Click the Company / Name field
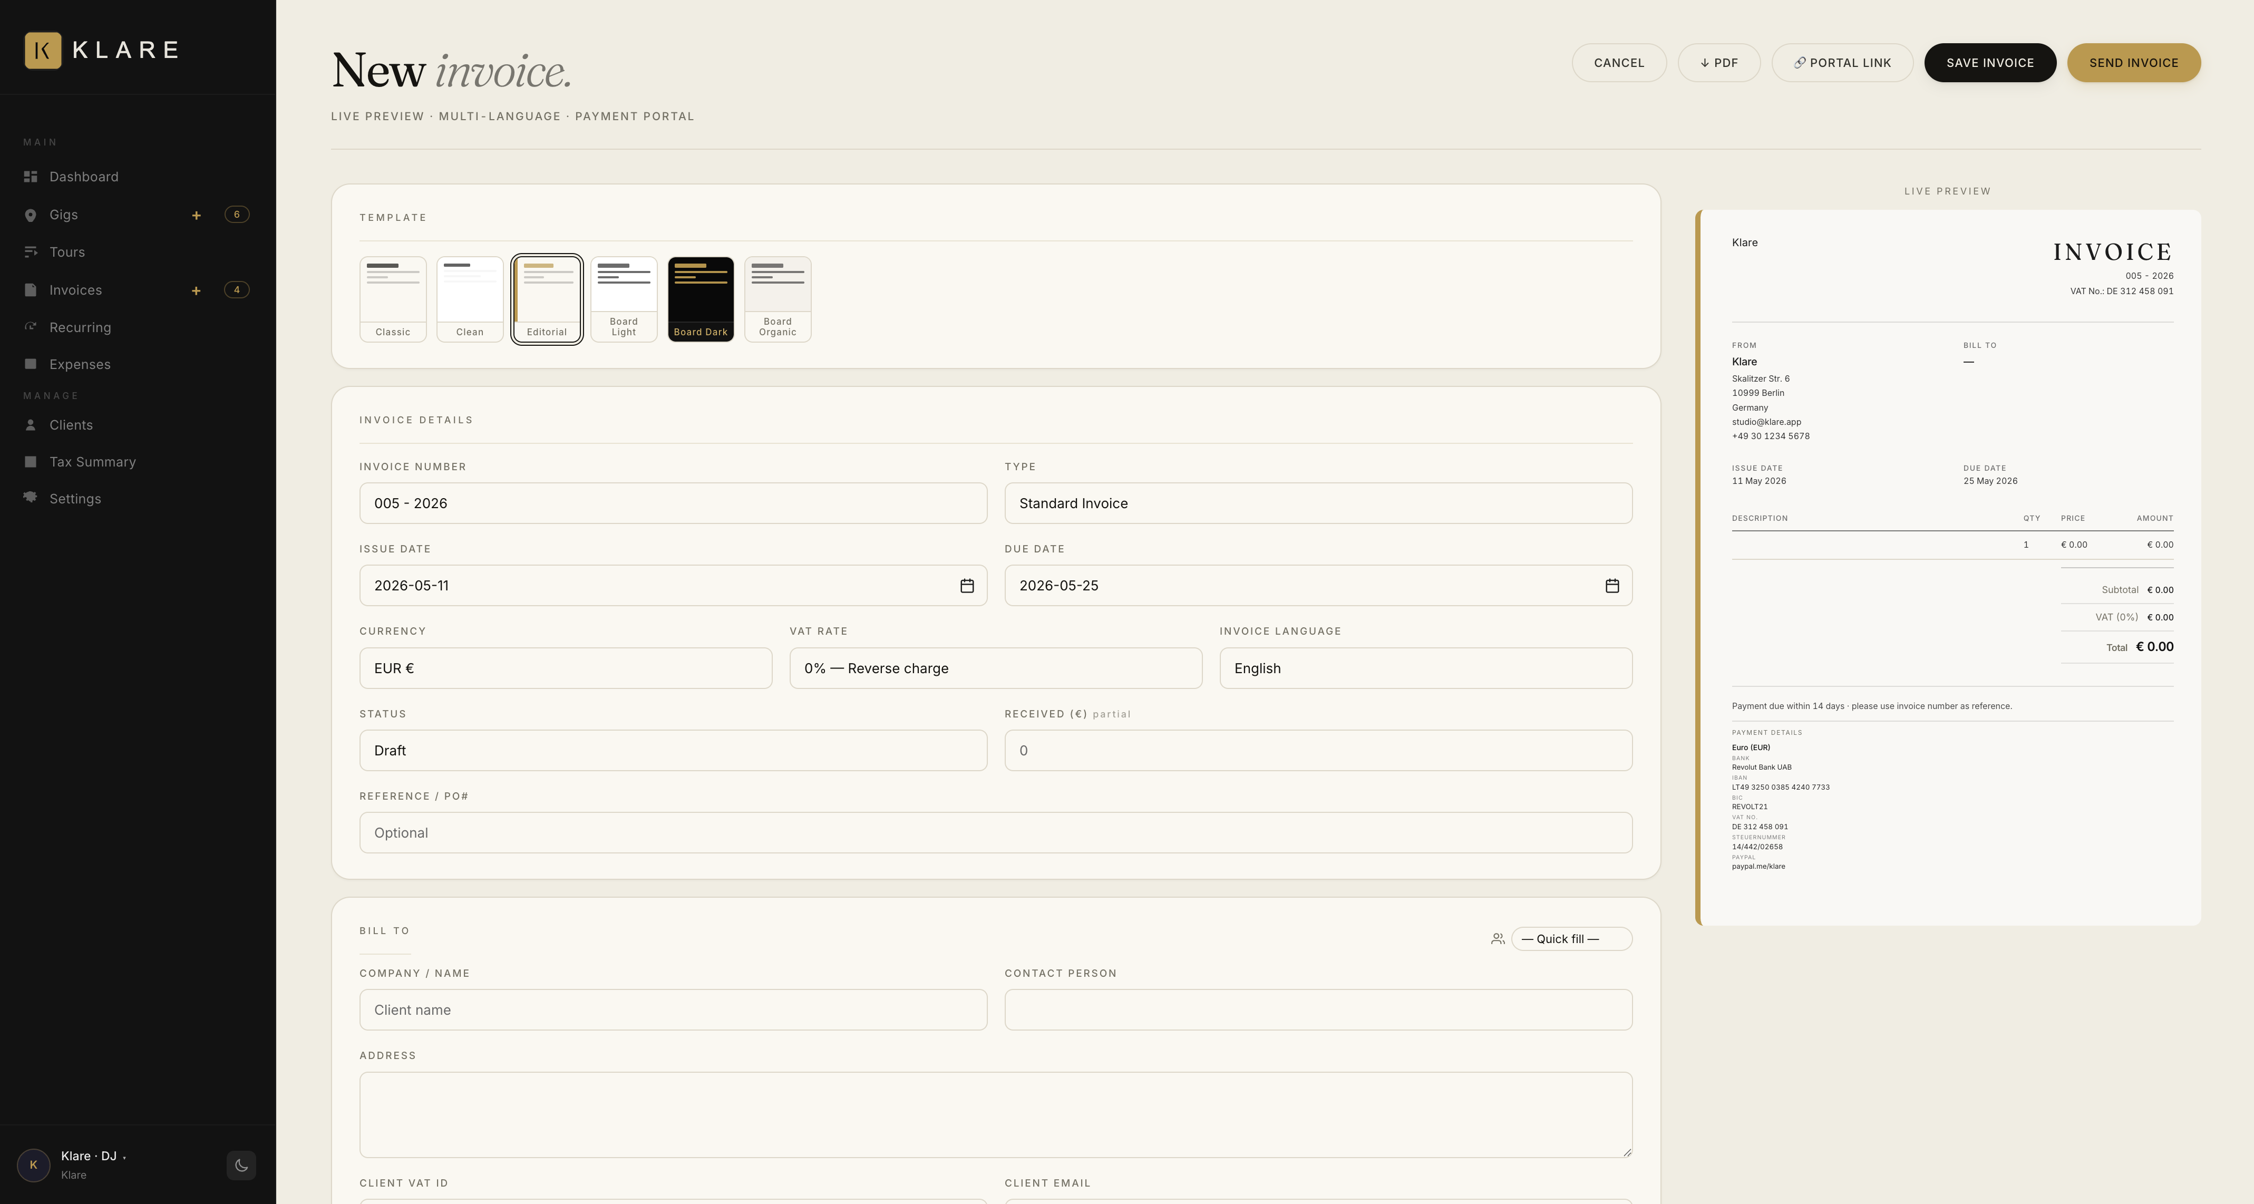Viewport: 2254px width, 1204px height. (x=673, y=1010)
